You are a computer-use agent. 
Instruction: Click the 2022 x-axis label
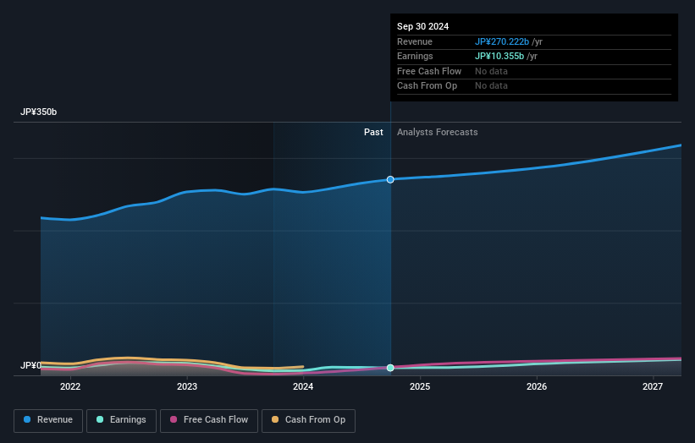tap(70, 386)
